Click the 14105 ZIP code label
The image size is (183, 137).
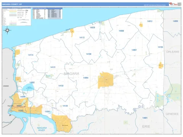point(161,47)
